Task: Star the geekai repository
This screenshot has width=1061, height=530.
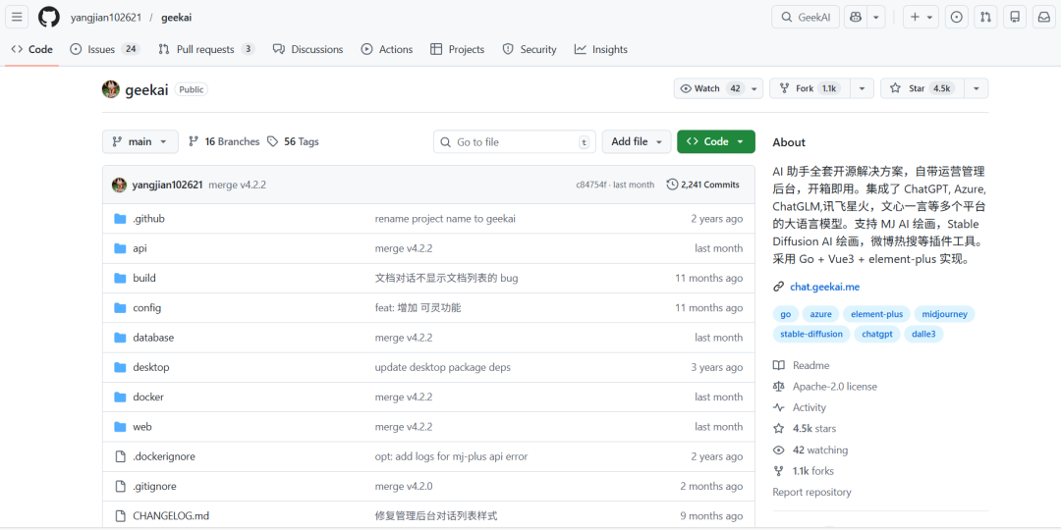Action: [x=921, y=88]
